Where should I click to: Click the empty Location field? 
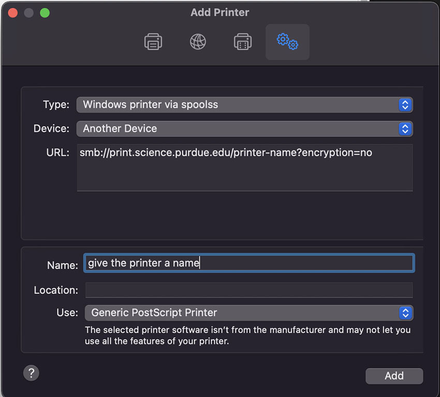(248, 290)
